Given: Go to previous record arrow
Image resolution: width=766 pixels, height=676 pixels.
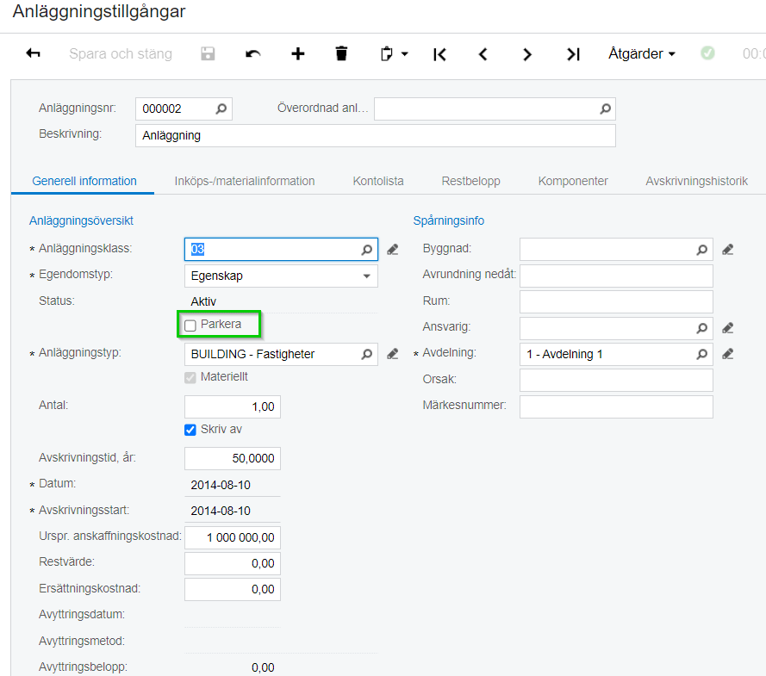Looking at the screenshot, I should click(x=483, y=54).
